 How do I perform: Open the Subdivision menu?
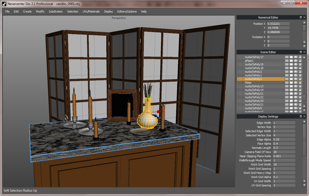click(x=55, y=11)
